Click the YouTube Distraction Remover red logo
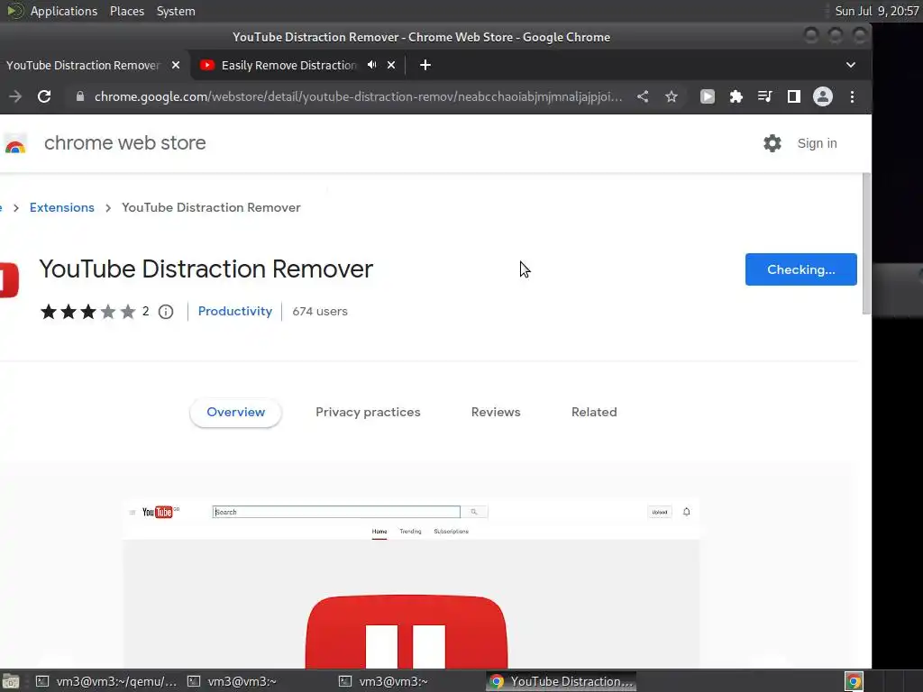The width and height of the screenshot is (923, 692). 9,279
